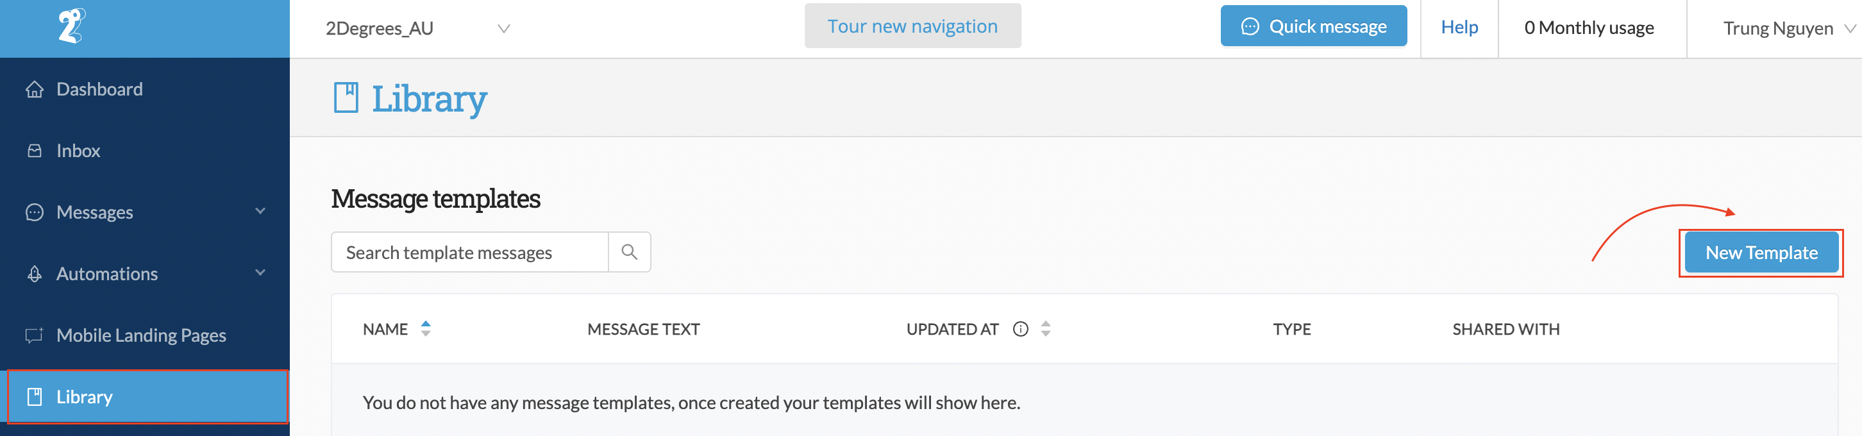
Task: Toggle the NAME column sort order
Action: pos(425,328)
